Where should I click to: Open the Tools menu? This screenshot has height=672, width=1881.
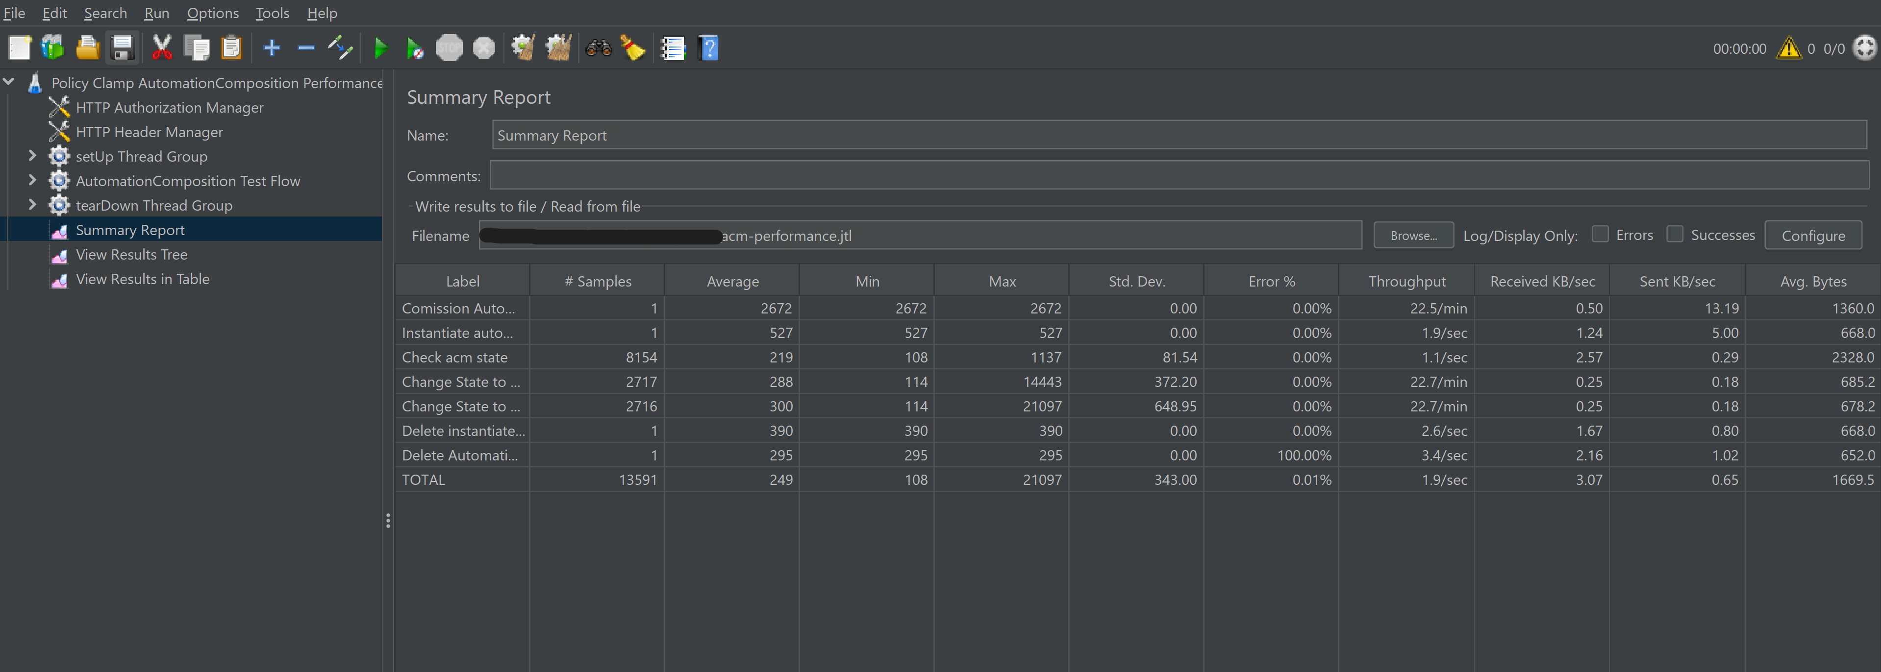coord(273,13)
